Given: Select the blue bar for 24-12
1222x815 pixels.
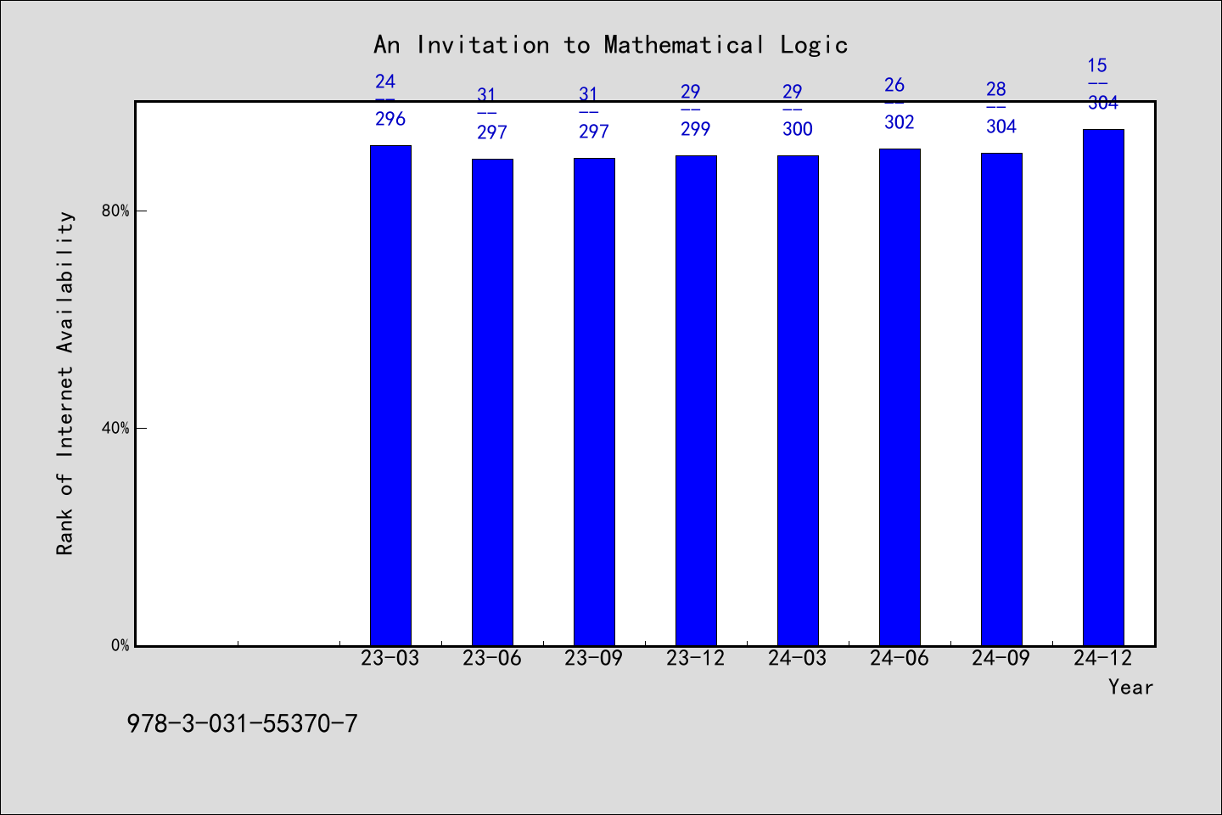Looking at the screenshot, I should coord(1103,387).
